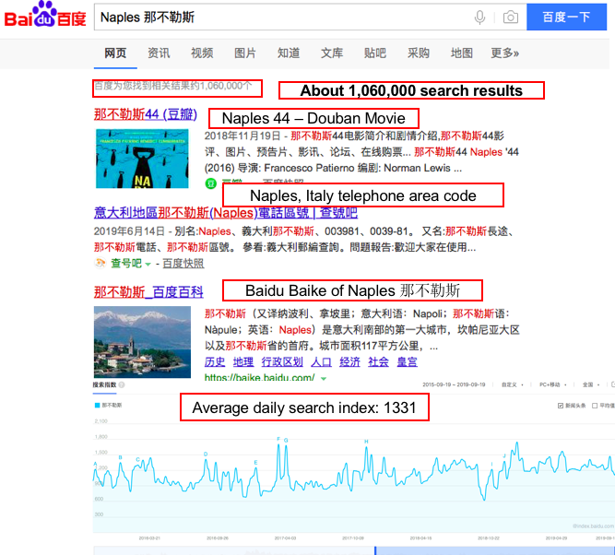This screenshot has width=615, height=555.
Task: Click news marker E on chart
Action: (x=255, y=463)
